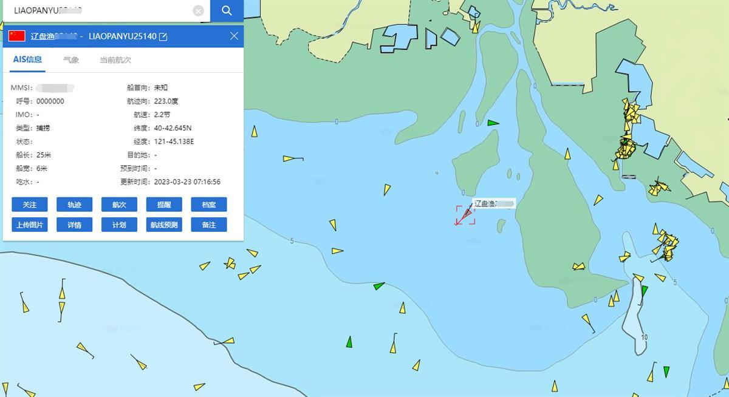Screen dimensions: 729x397
Task: Click the vessel name label on the map
Action: tap(494, 203)
